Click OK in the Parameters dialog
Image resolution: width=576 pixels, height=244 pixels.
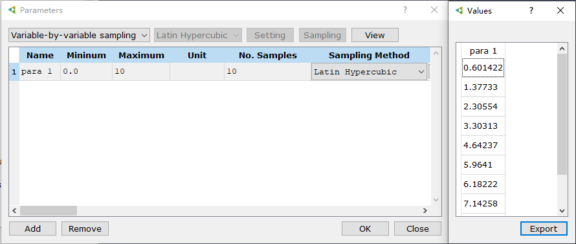point(365,228)
